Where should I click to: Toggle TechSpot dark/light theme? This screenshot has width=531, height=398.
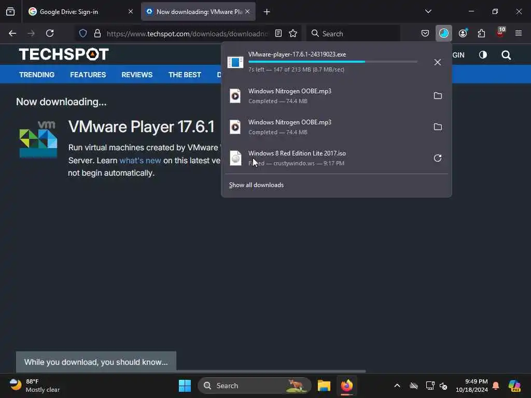tap(483, 55)
